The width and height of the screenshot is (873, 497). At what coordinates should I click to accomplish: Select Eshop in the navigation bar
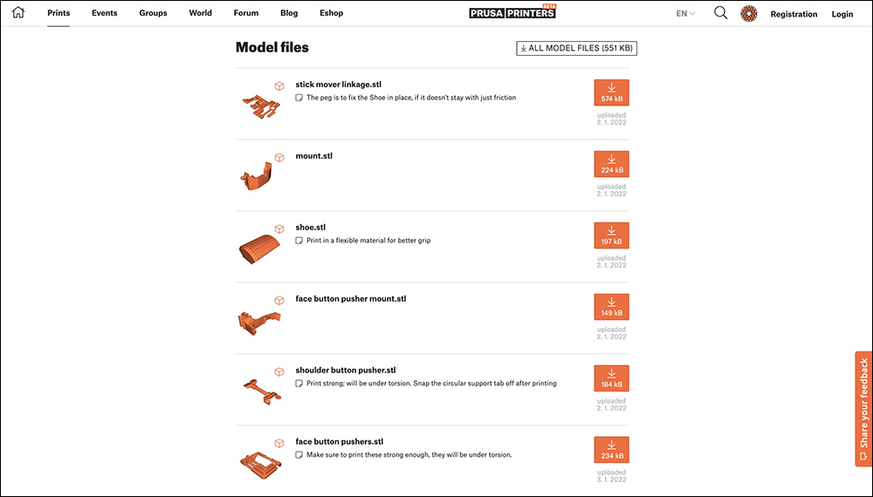[x=331, y=13]
